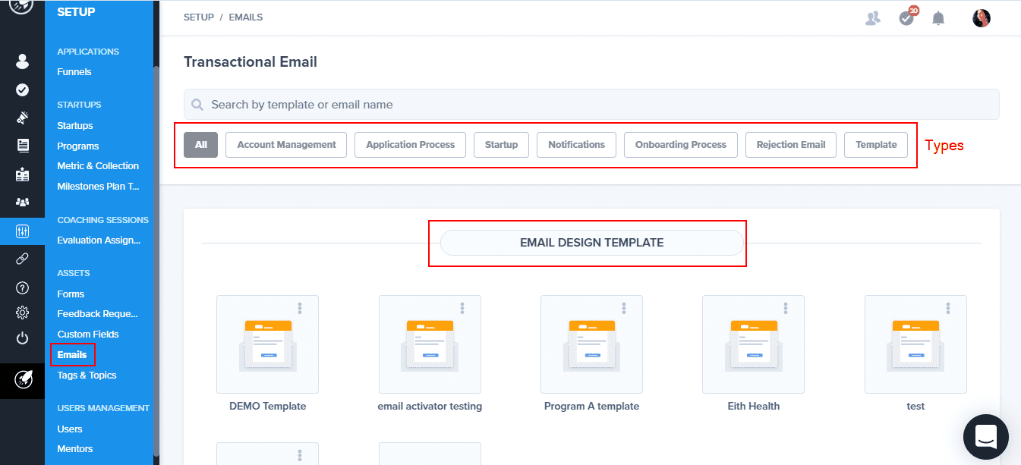Open the settings gear icon in left rail

coord(22,312)
